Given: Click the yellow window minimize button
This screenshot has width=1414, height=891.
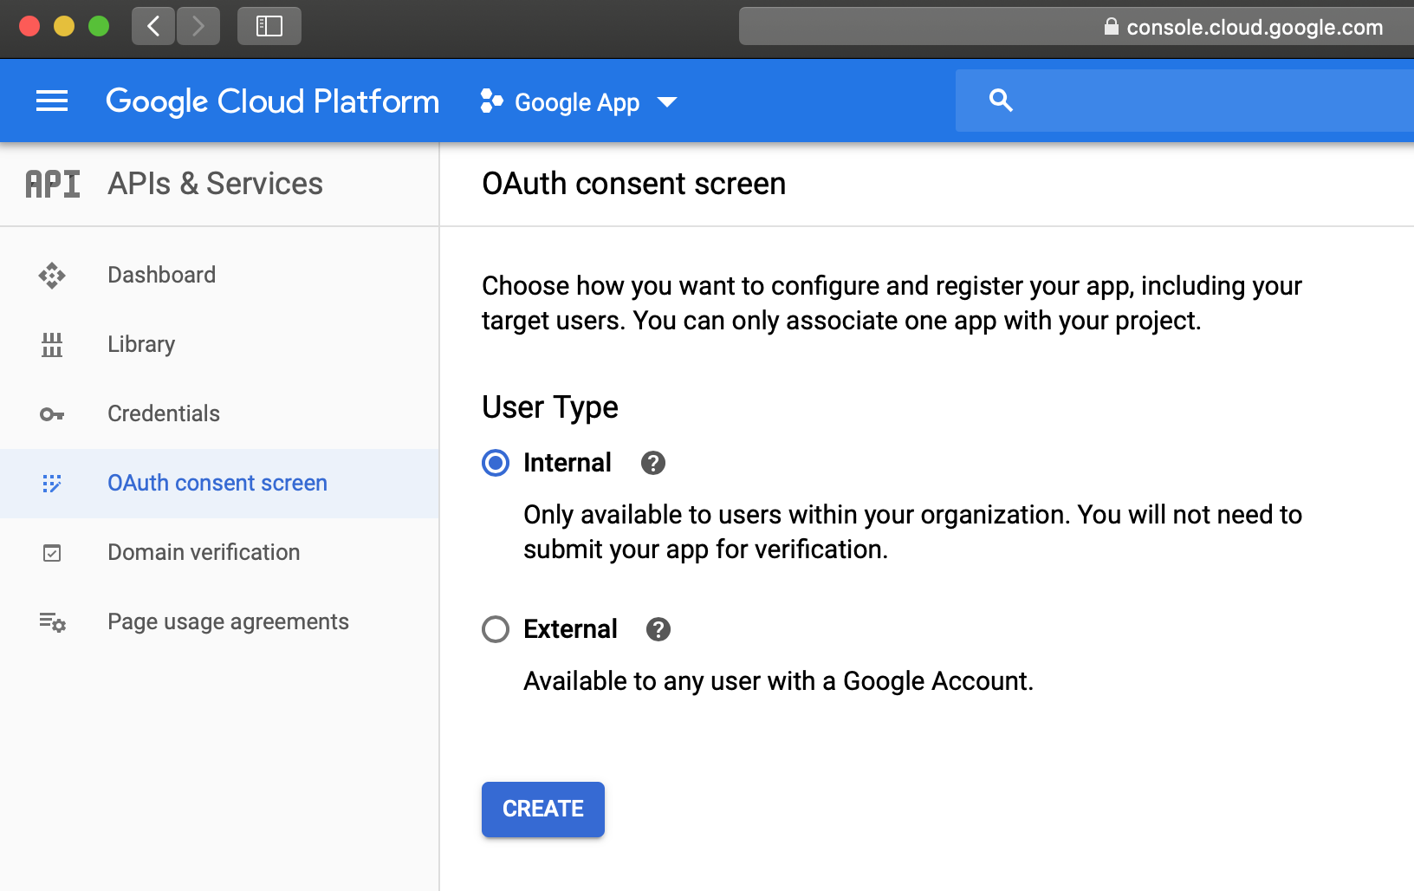Looking at the screenshot, I should 64,26.
